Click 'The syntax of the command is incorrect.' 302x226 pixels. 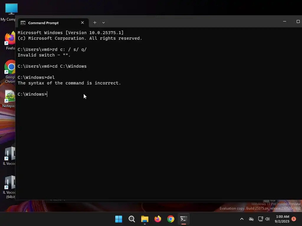[69, 83]
